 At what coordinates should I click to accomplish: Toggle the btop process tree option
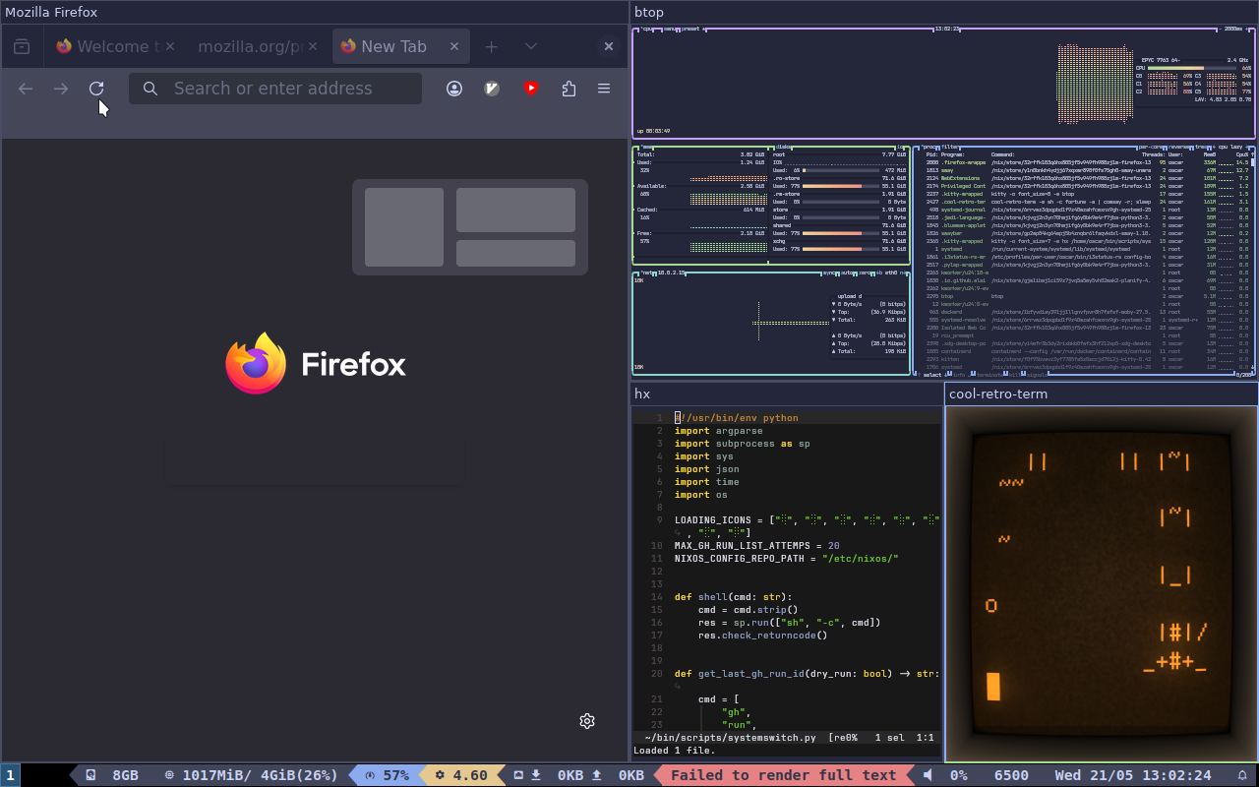pyautogui.click(x=1202, y=147)
